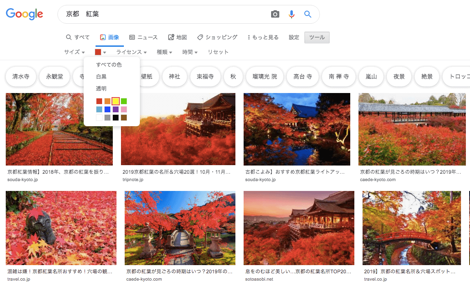Open the 画像 images tab
The width and height of the screenshot is (470, 286).
pos(110,37)
